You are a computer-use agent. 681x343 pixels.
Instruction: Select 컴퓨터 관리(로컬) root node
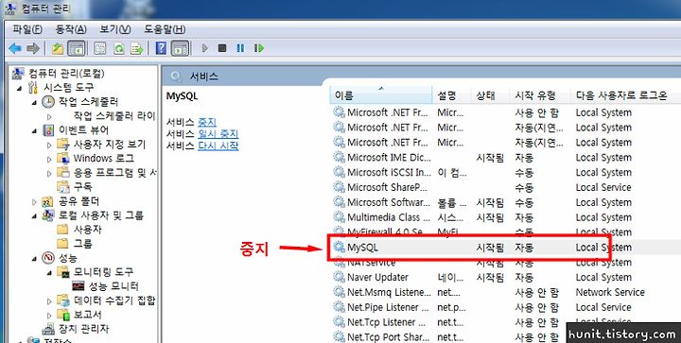coord(66,74)
